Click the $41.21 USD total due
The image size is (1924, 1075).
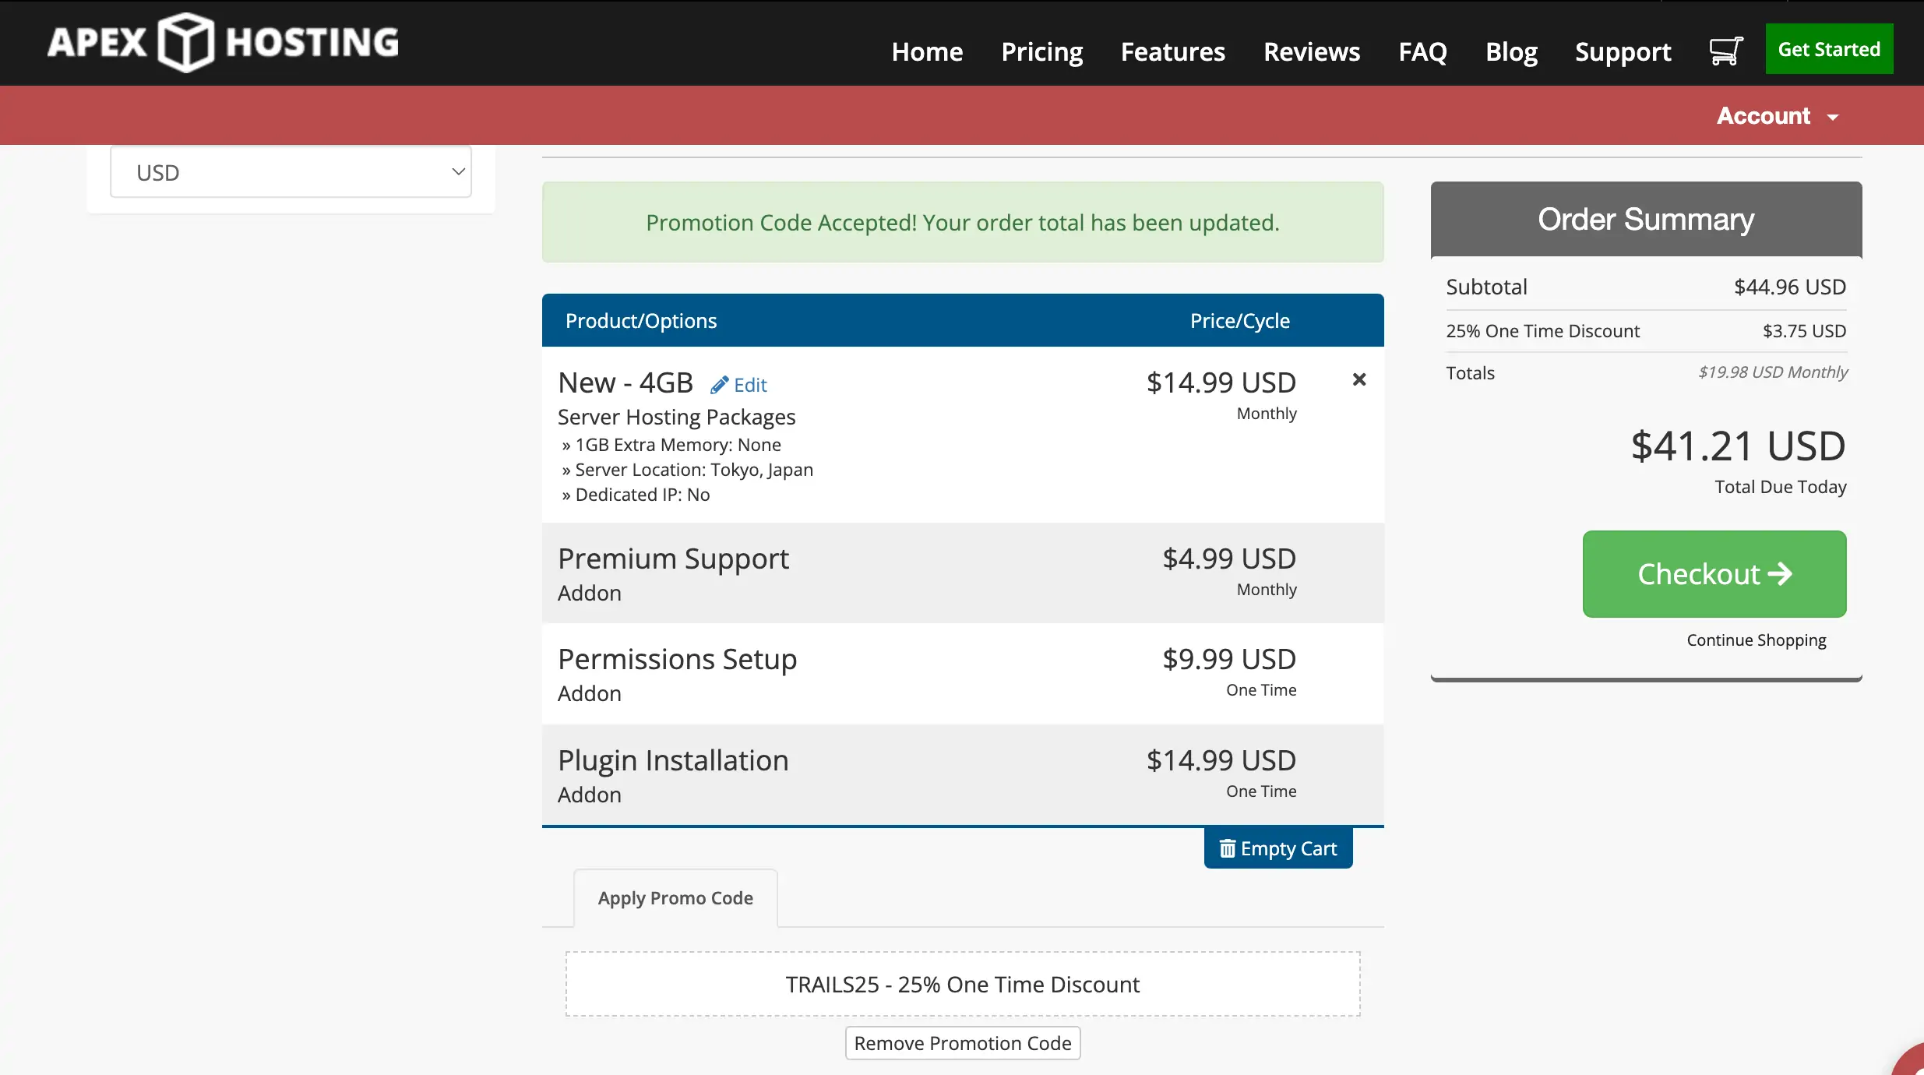click(x=1739, y=446)
